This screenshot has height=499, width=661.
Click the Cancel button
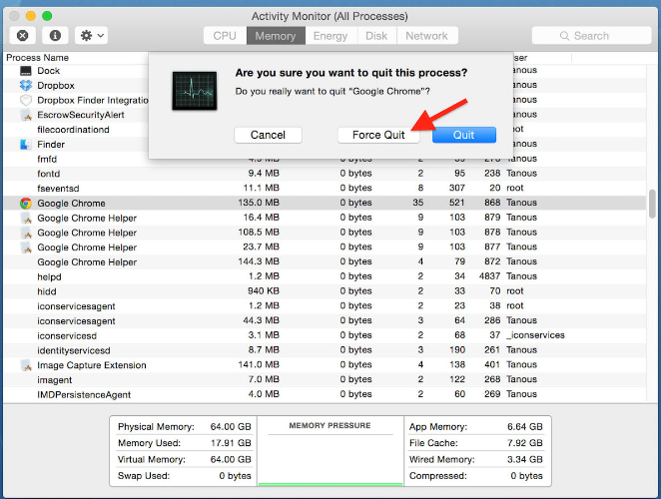pos(268,135)
